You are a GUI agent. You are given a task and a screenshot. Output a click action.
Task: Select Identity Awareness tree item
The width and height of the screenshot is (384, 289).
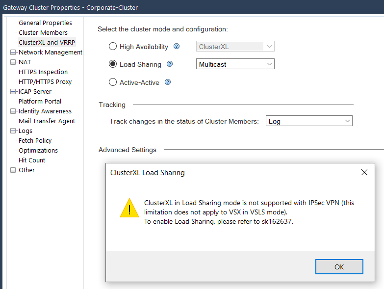click(x=45, y=111)
